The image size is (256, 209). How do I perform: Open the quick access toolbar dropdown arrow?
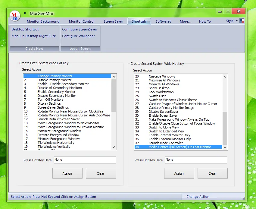(x=25, y=13)
